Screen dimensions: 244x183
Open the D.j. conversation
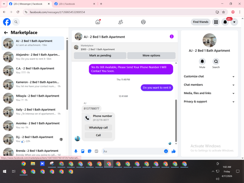pos(33,139)
